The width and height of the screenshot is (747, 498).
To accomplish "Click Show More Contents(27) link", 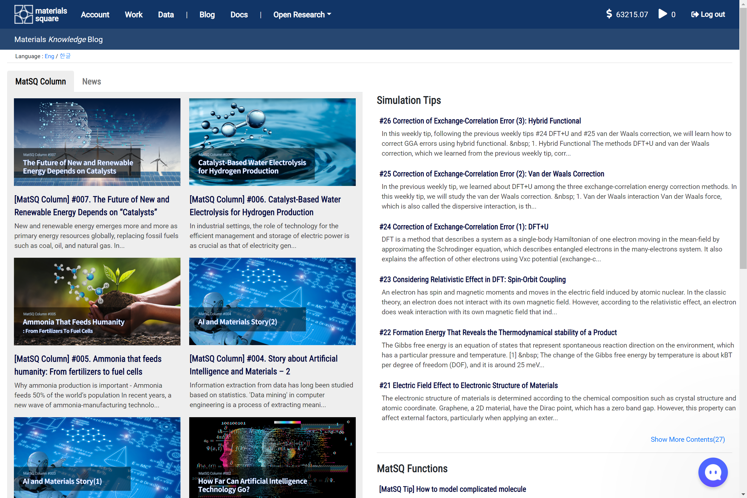I will 687,439.
